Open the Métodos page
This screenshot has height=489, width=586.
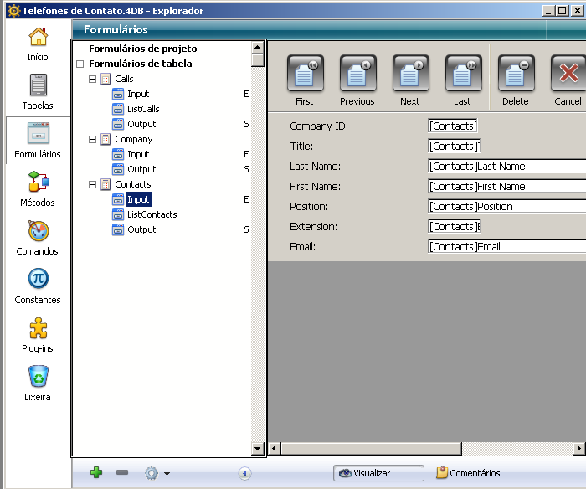(38, 188)
